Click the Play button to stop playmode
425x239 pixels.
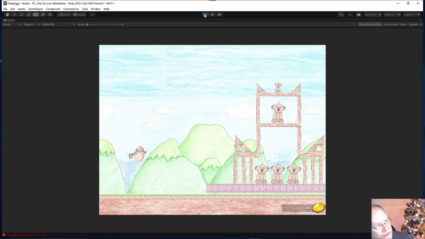[x=205, y=15]
